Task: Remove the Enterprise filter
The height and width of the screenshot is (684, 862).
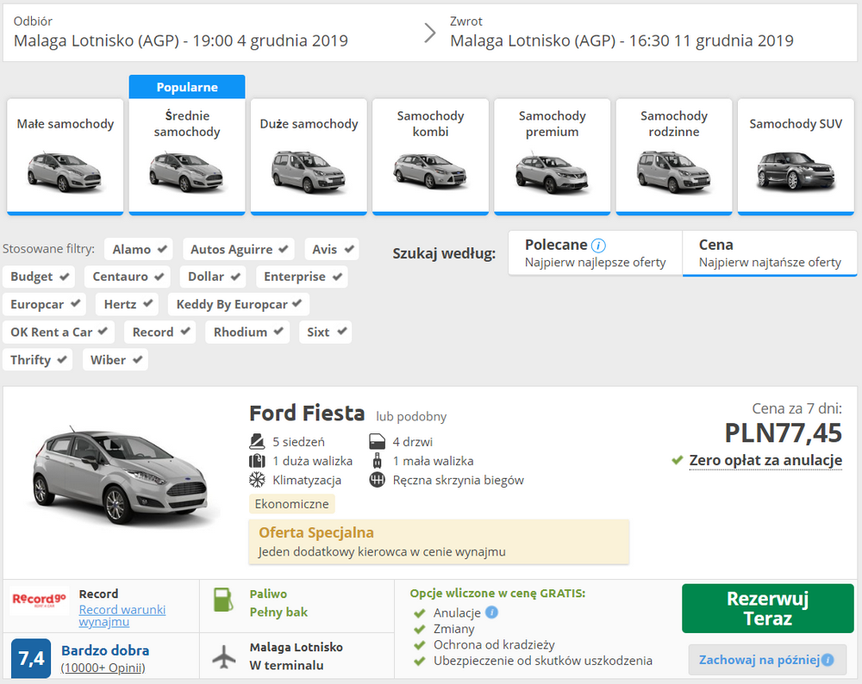Action: (x=302, y=277)
